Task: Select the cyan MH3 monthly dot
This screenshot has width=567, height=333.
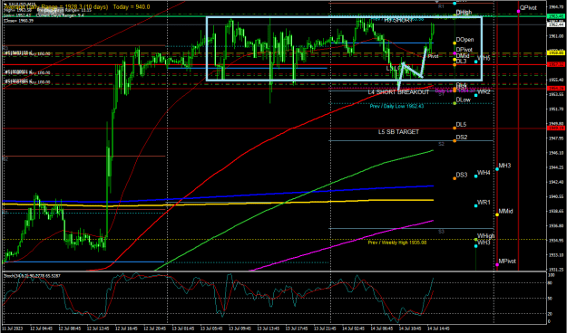Action: [x=497, y=169]
